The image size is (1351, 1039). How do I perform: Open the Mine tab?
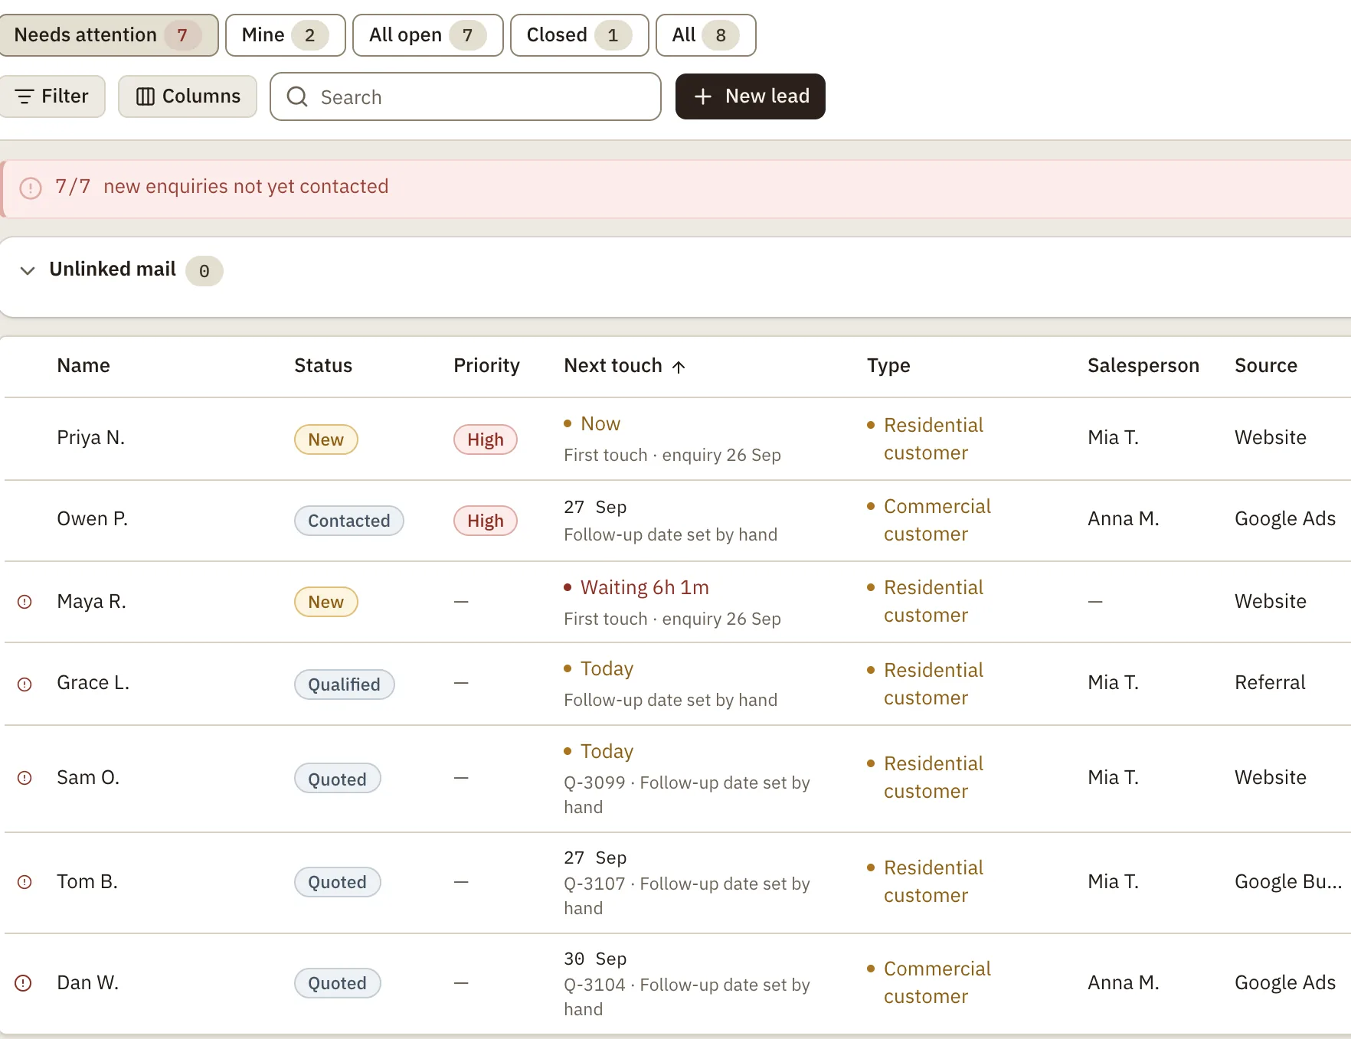click(285, 35)
